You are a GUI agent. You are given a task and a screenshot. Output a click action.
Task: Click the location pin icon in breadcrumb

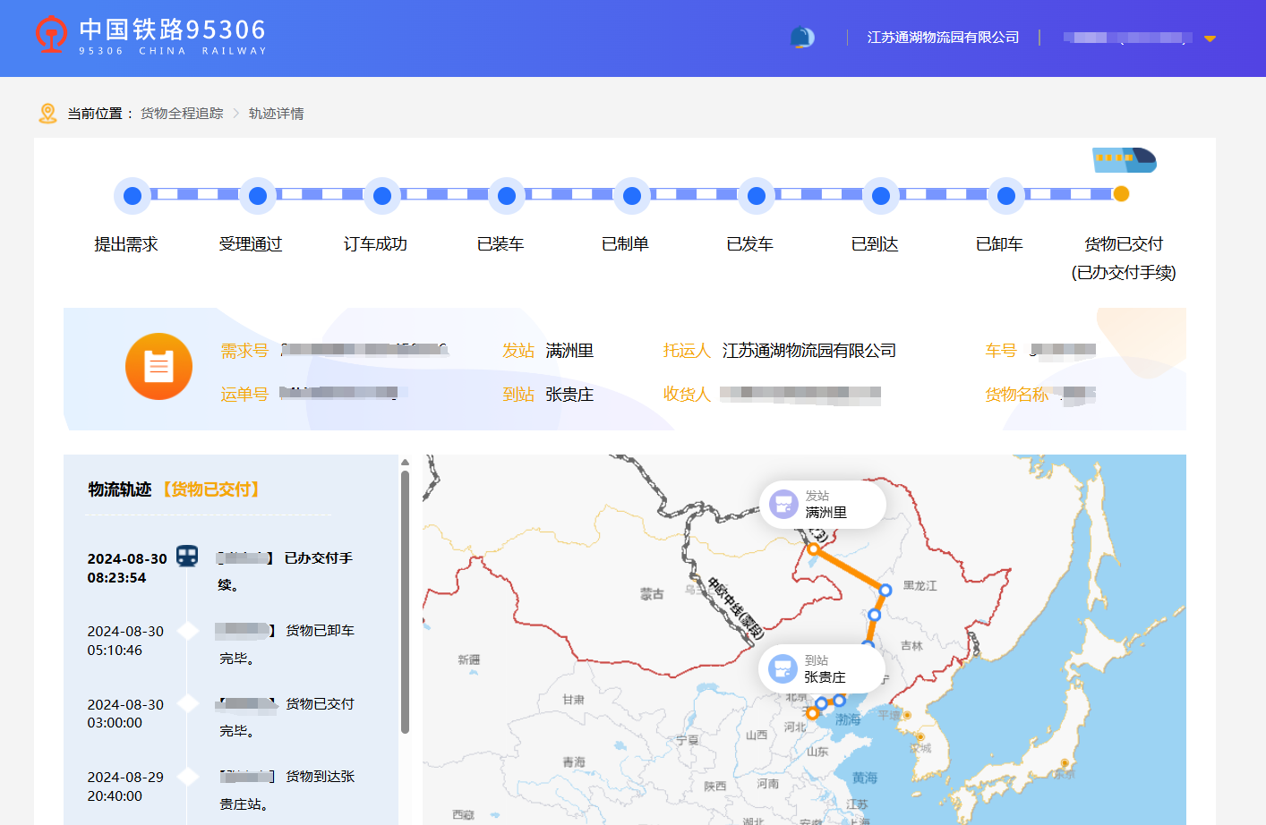[x=48, y=114]
